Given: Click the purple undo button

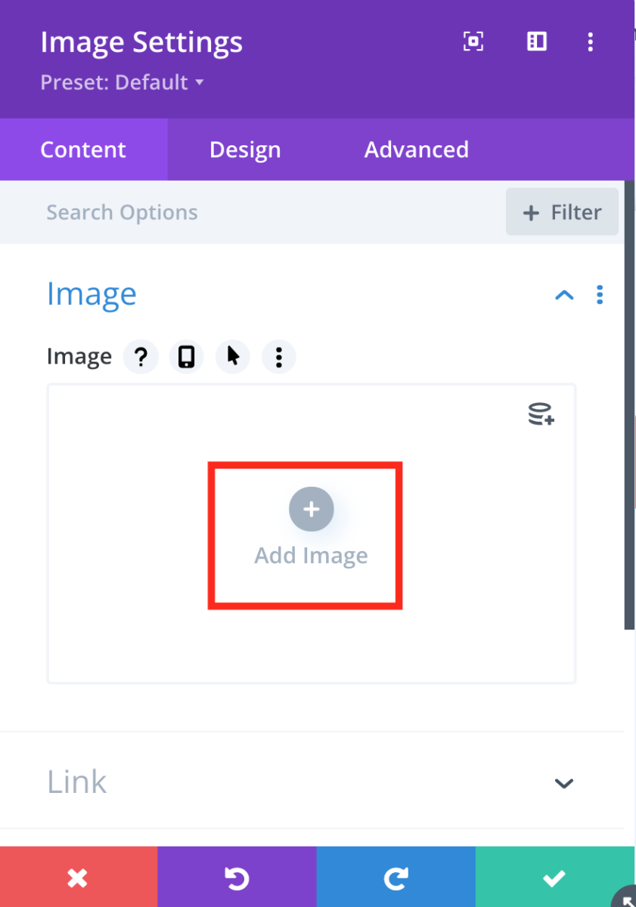Looking at the screenshot, I should (x=237, y=878).
